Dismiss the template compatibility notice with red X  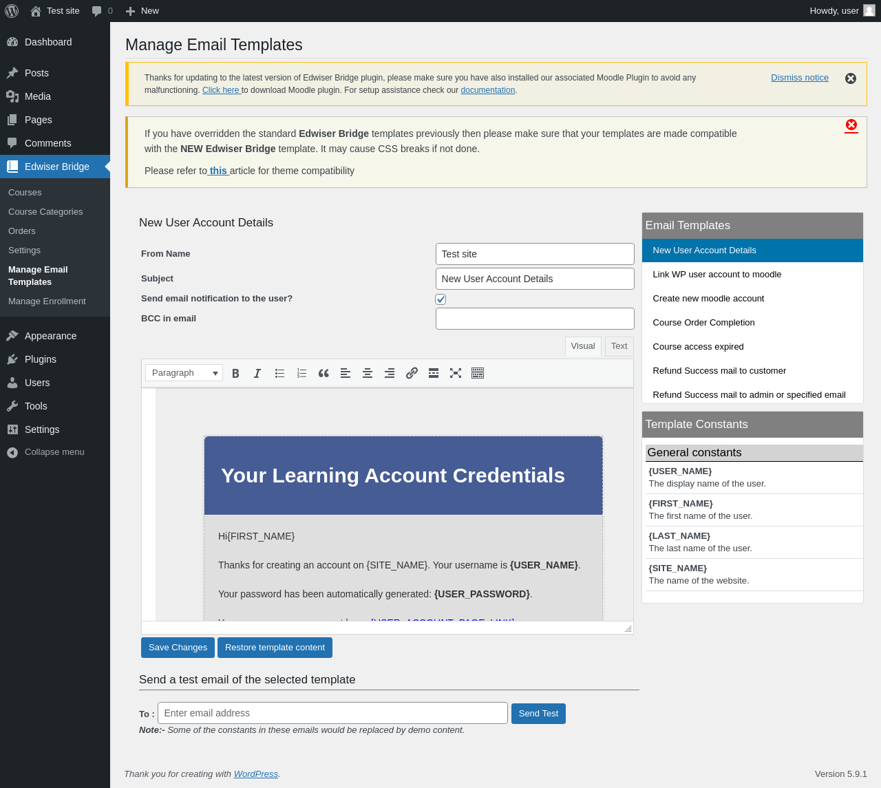tap(851, 125)
